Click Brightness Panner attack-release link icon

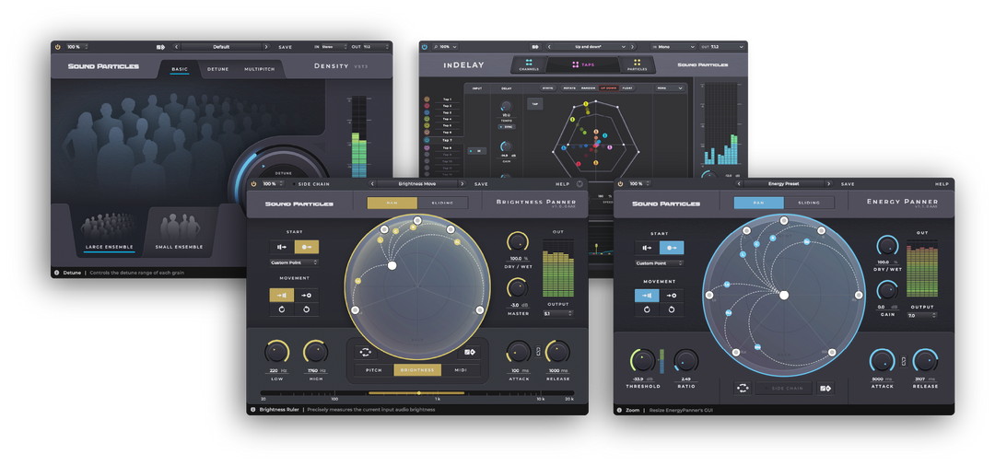(538, 351)
